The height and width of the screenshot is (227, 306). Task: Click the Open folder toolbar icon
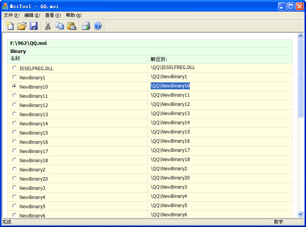(x=22, y=26)
